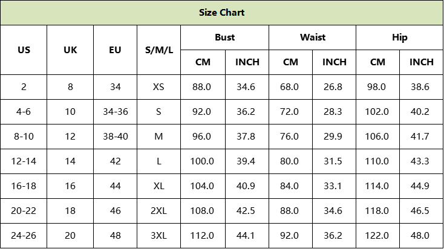
Task: Click the hip value 122.0 cell
Action: point(377,236)
